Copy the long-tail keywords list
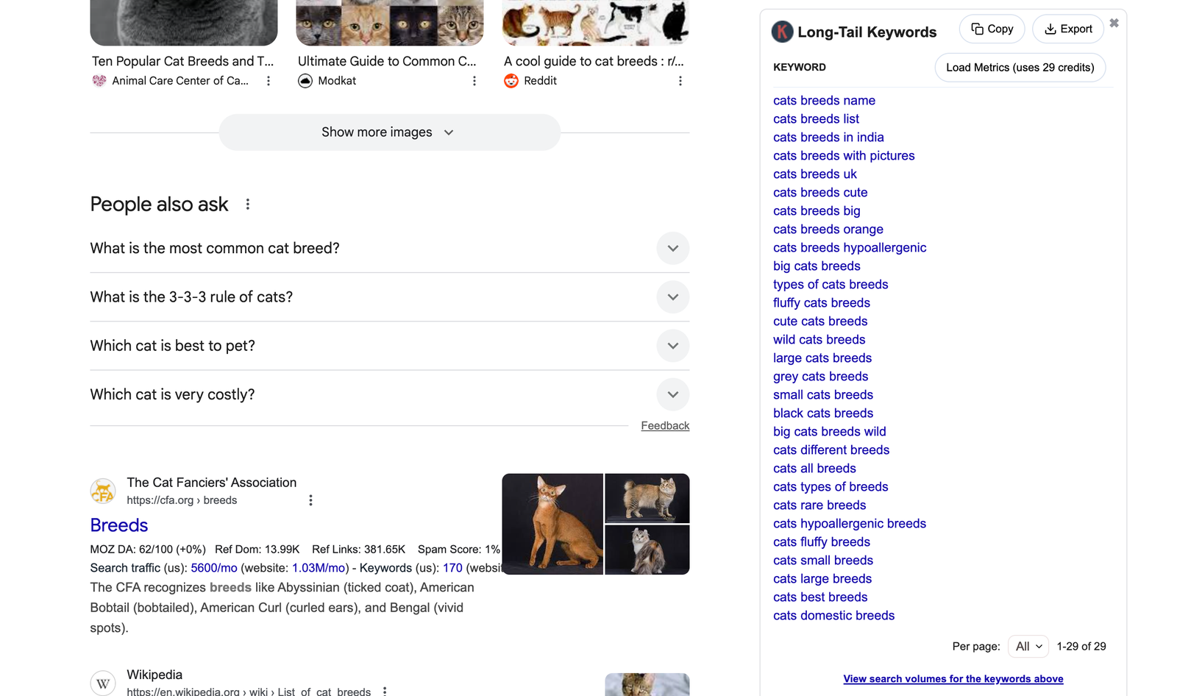This screenshot has height=696, width=1177. [x=992, y=29]
